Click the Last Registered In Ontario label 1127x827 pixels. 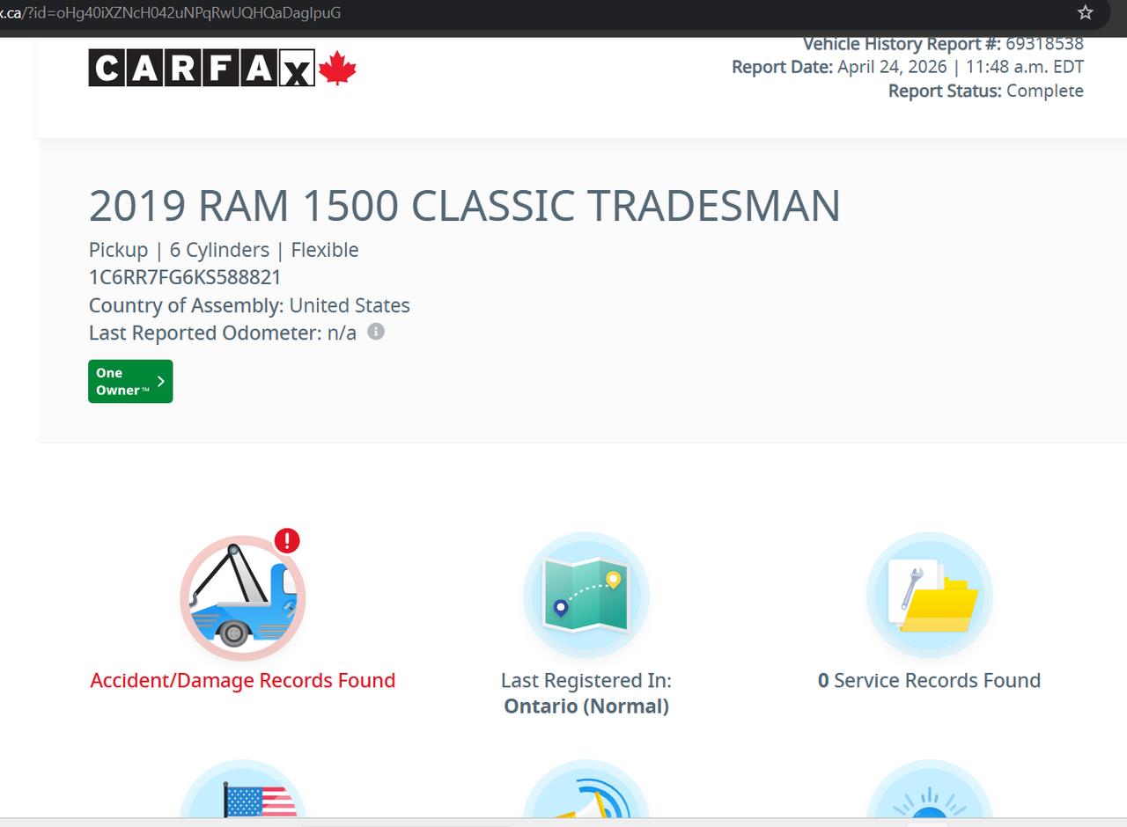[586, 693]
